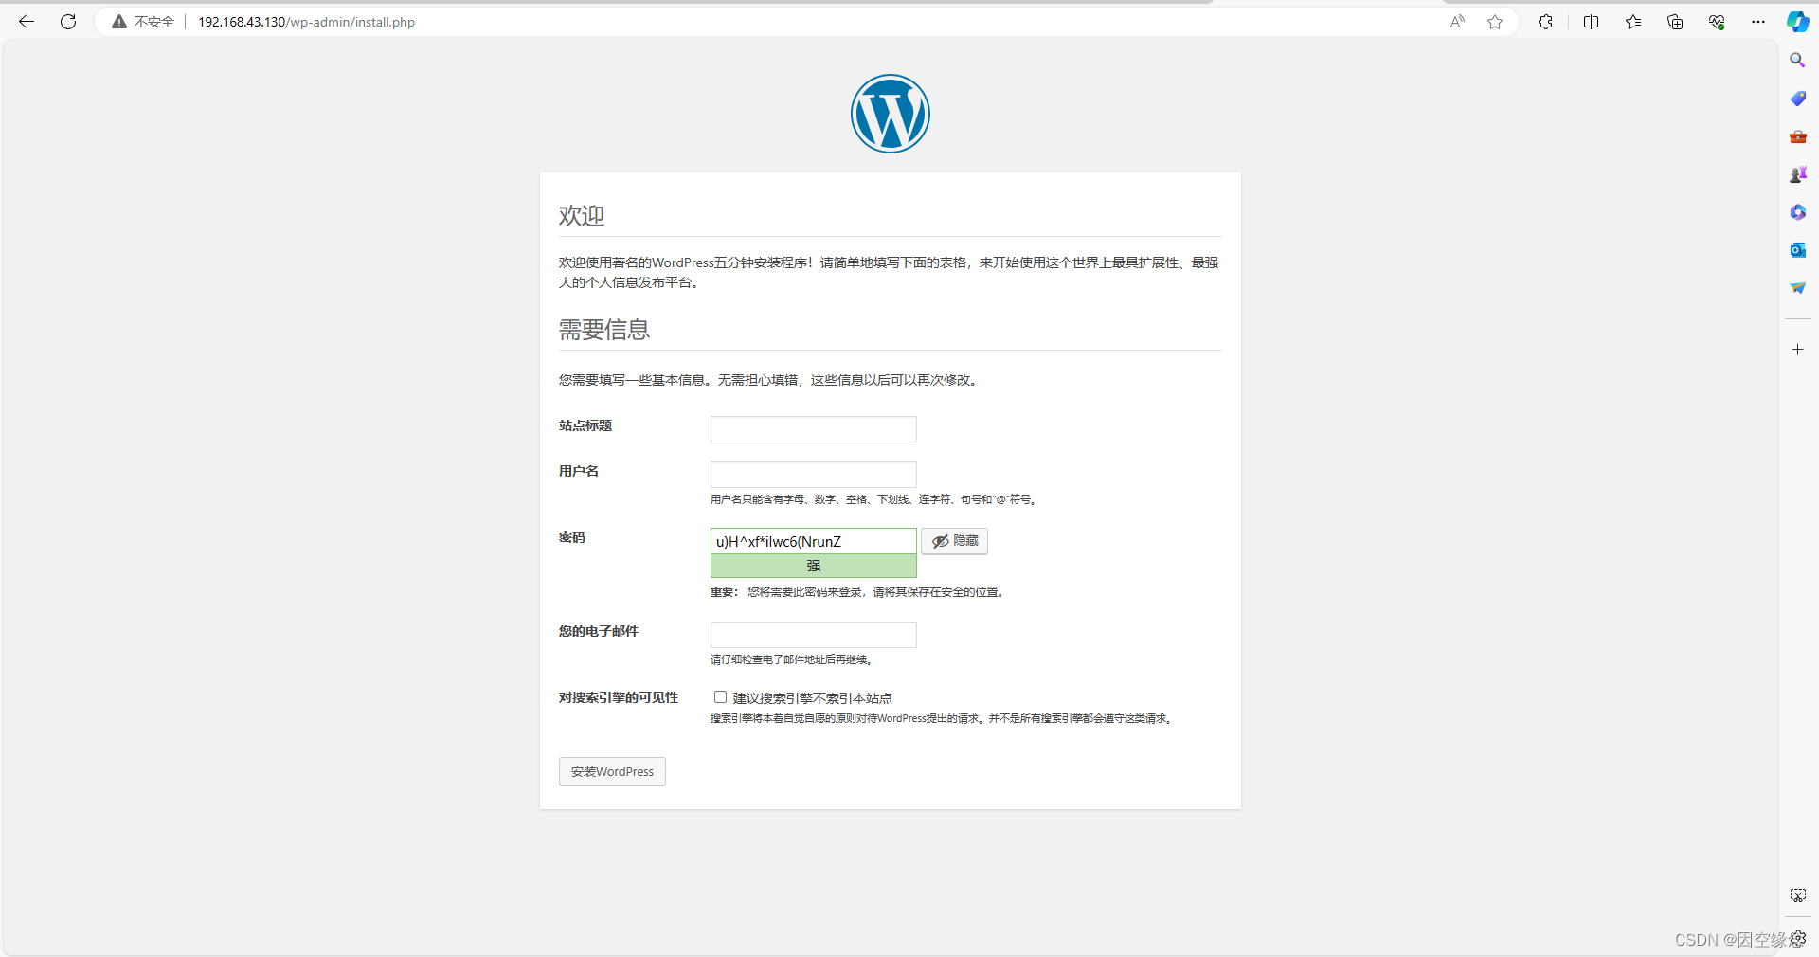The height and width of the screenshot is (957, 1819).
Task: Open the Settings and more menu
Action: tap(1758, 21)
